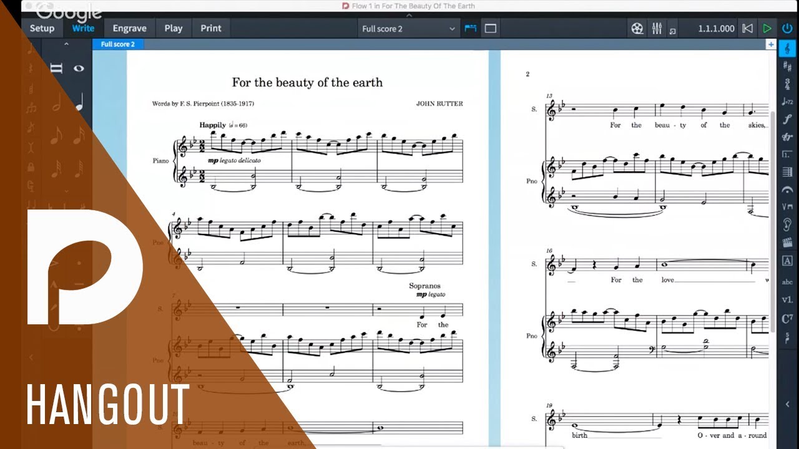Switch to Setup mode
The width and height of the screenshot is (799, 449).
pyautogui.click(x=42, y=28)
